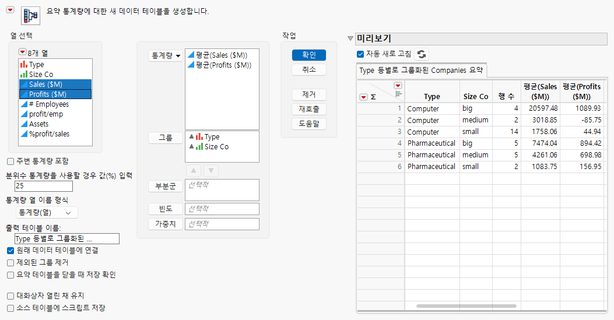Open the red triangle next to 8개 열
The image size is (614, 320).
[x=22, y=52]
